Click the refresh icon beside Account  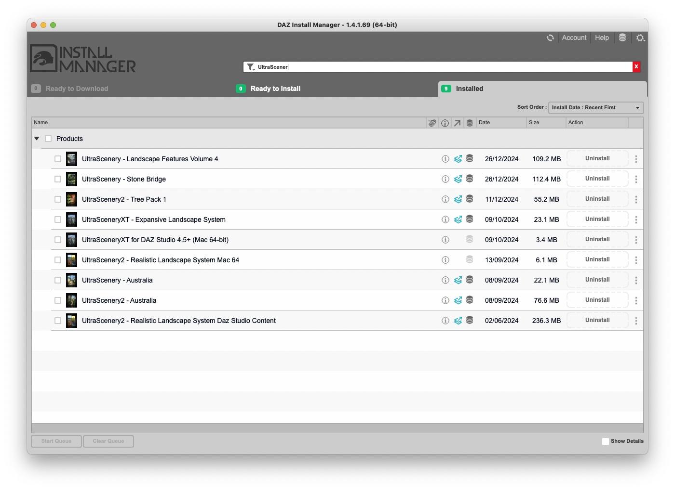550,38
